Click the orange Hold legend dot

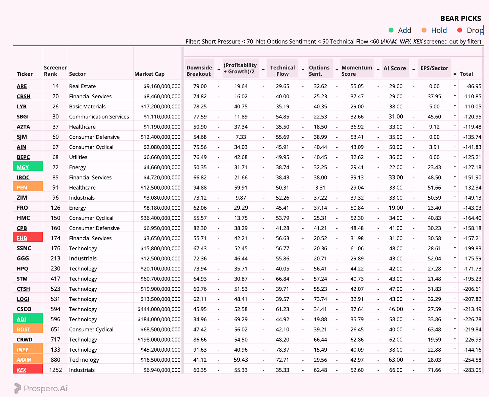click(x=424, y=30)
